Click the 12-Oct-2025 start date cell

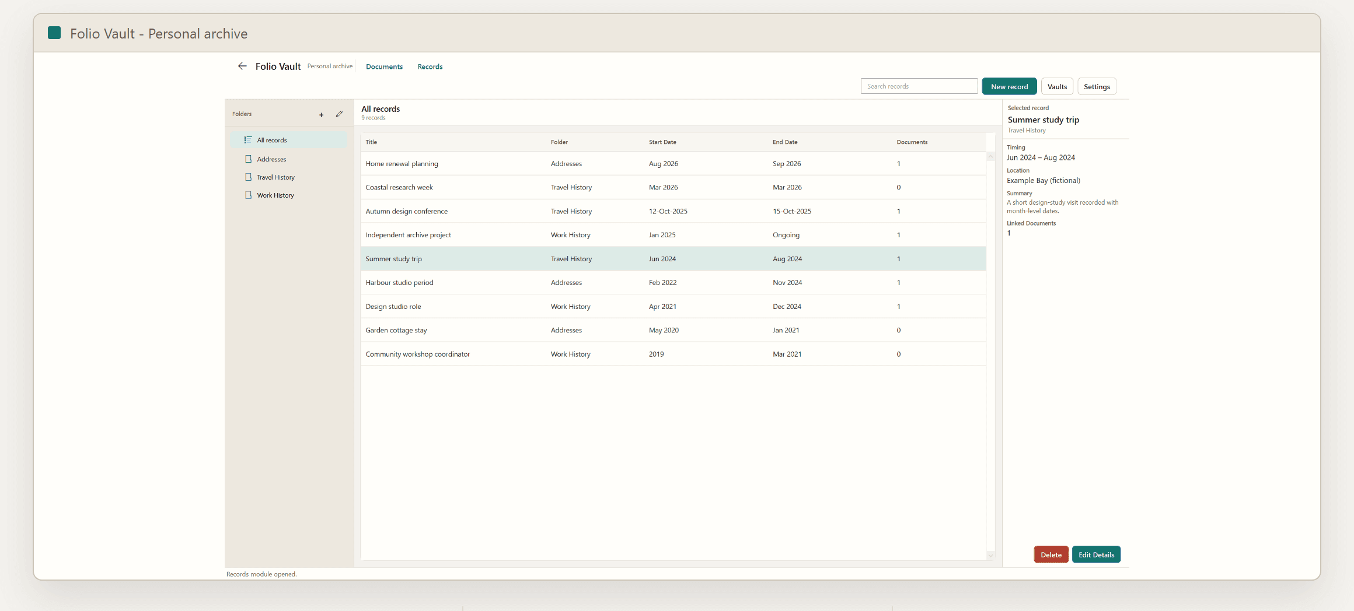pos(668,211)
